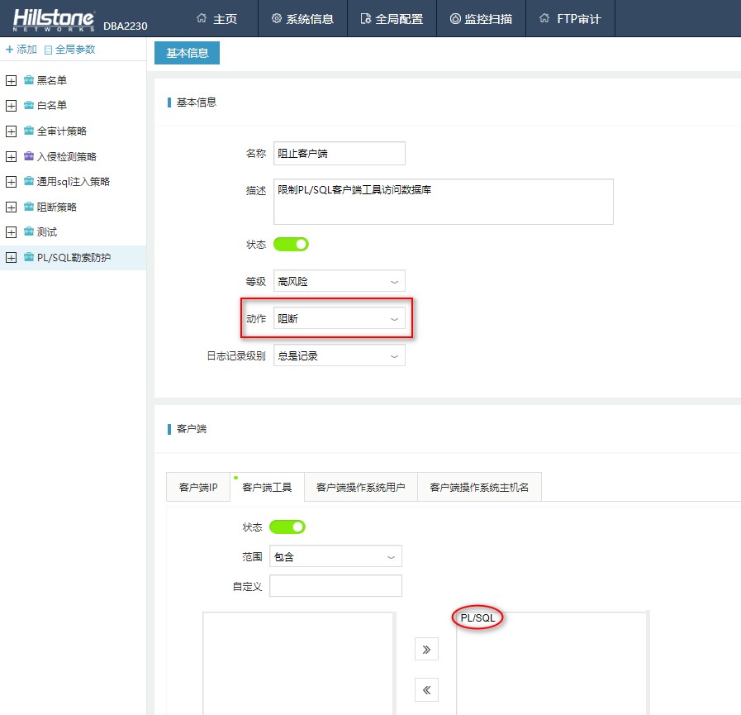Click the 全局参数 link
This screenshot has width=741, height=715.
click(70, 49)
